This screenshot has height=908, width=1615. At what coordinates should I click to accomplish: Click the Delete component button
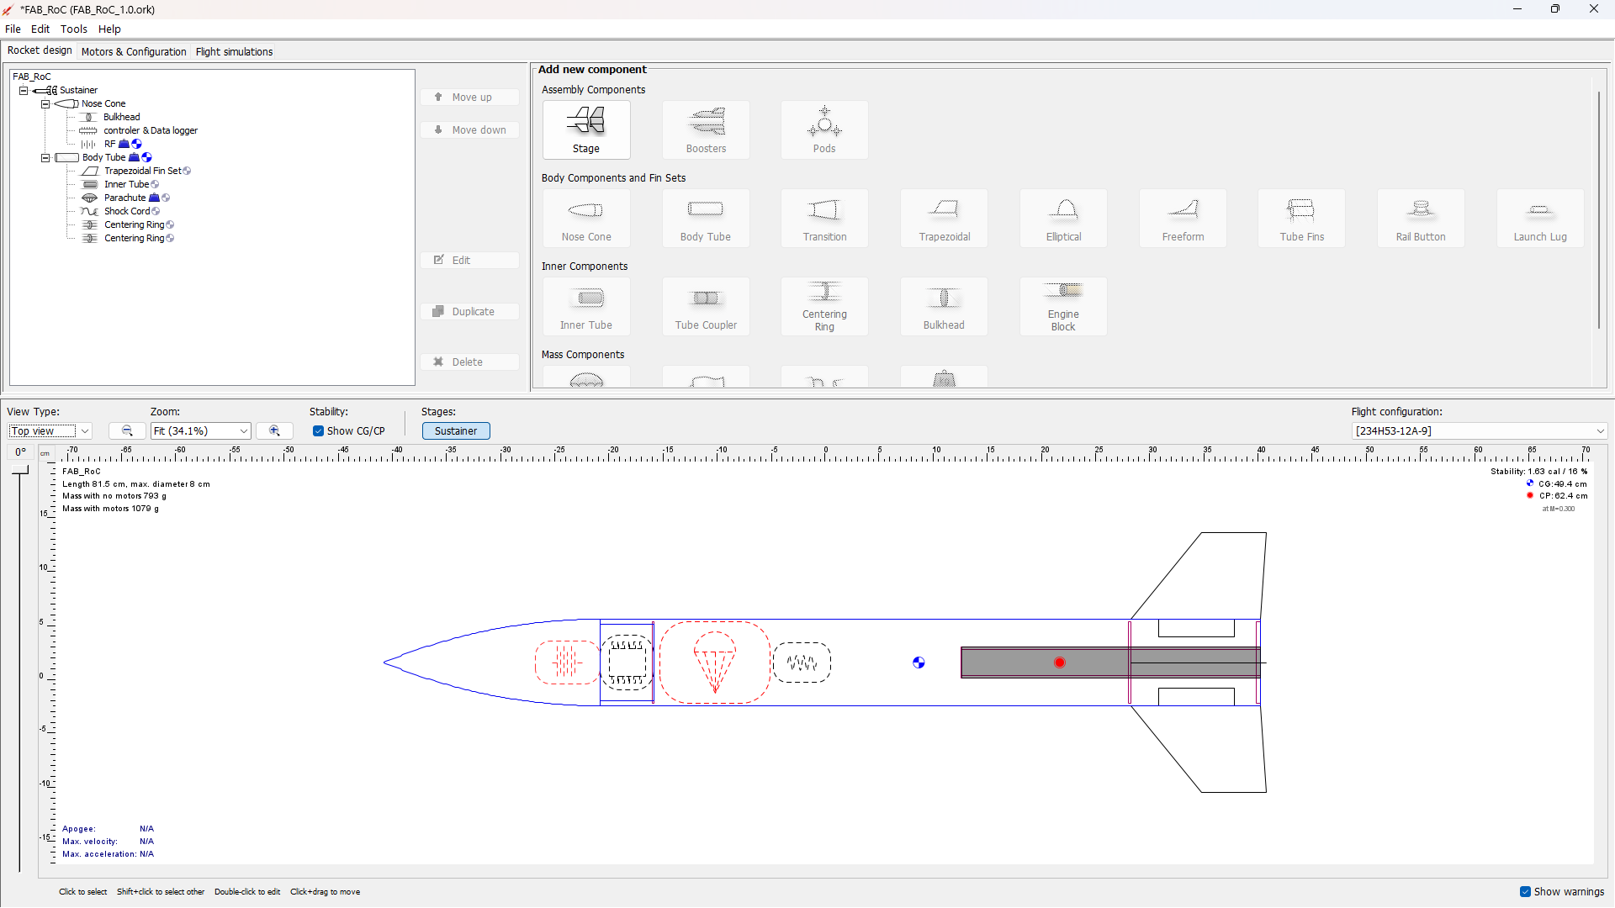(x=470, y=362)
